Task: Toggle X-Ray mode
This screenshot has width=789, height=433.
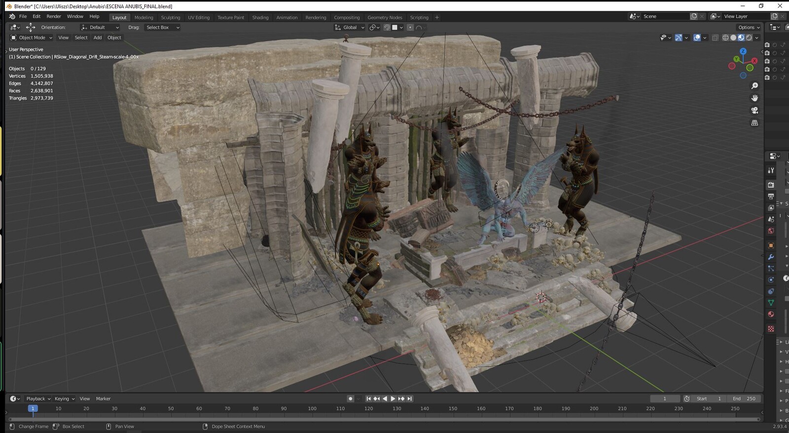Action: (716, 37)
